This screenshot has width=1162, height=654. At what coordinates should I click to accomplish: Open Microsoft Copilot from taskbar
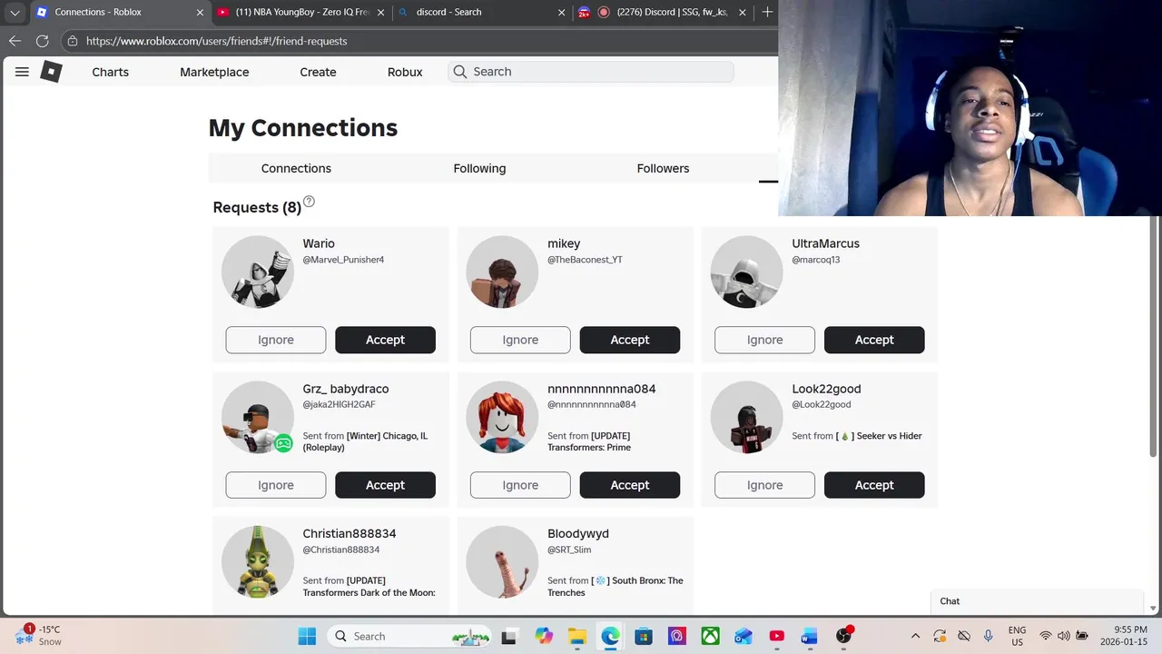click(x=543, y=636)
